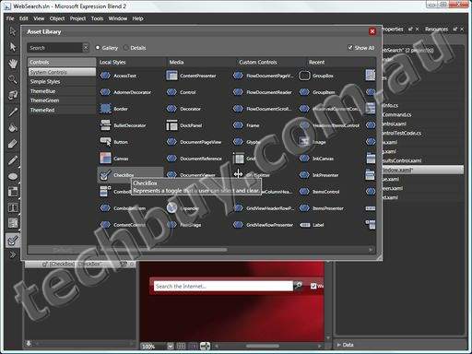Open the Asset Library chevron in toolbox
The image size is (472, 354).
[x=13, y=254]
